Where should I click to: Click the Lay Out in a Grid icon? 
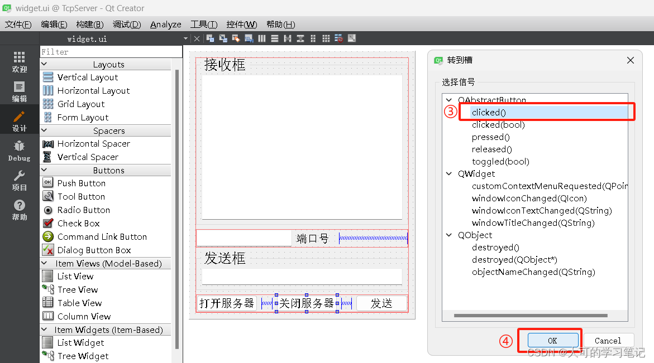[x=326, y=38]
